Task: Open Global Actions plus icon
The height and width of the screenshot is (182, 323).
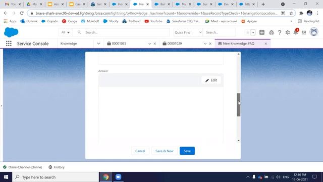Action: tap(262, 32)
